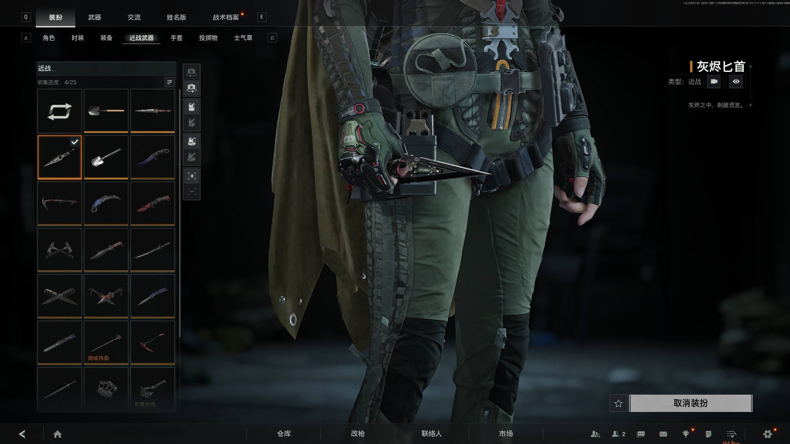Open the mail envelope icon
This screenshot has width=790, height=444.
pos(663,434)
